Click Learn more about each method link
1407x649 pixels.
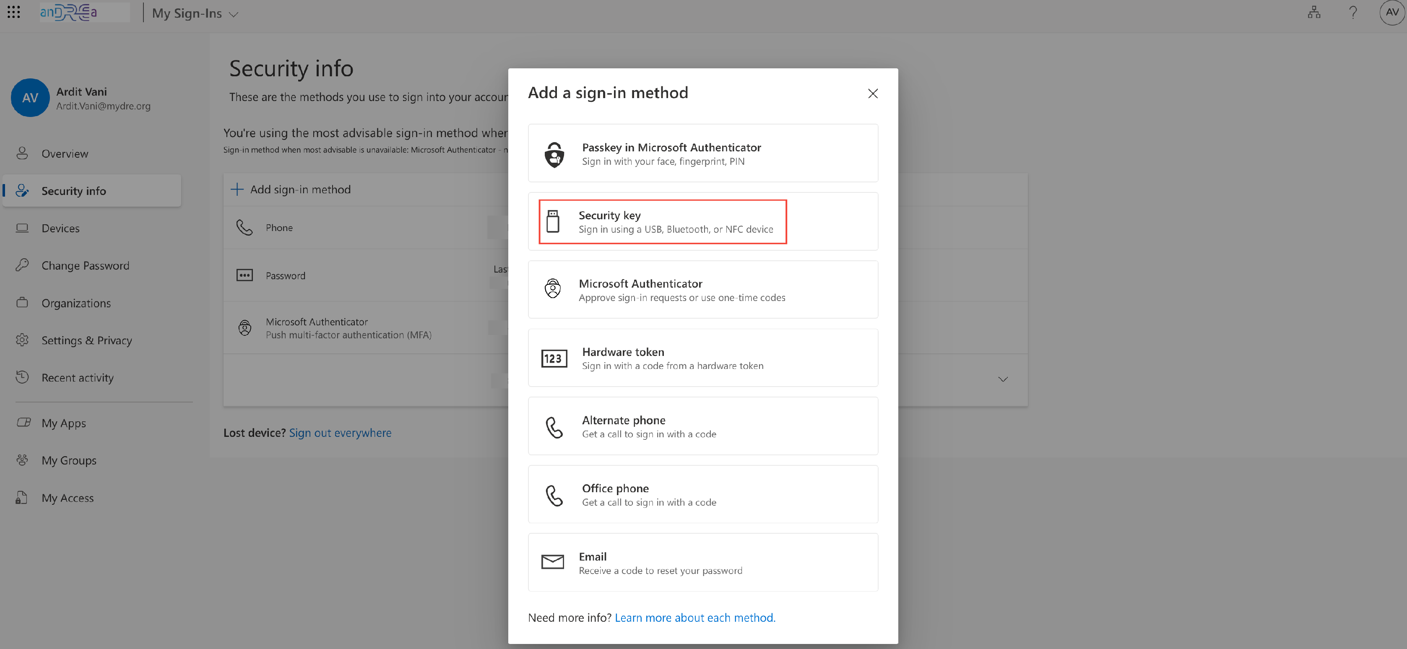(695, 617)
